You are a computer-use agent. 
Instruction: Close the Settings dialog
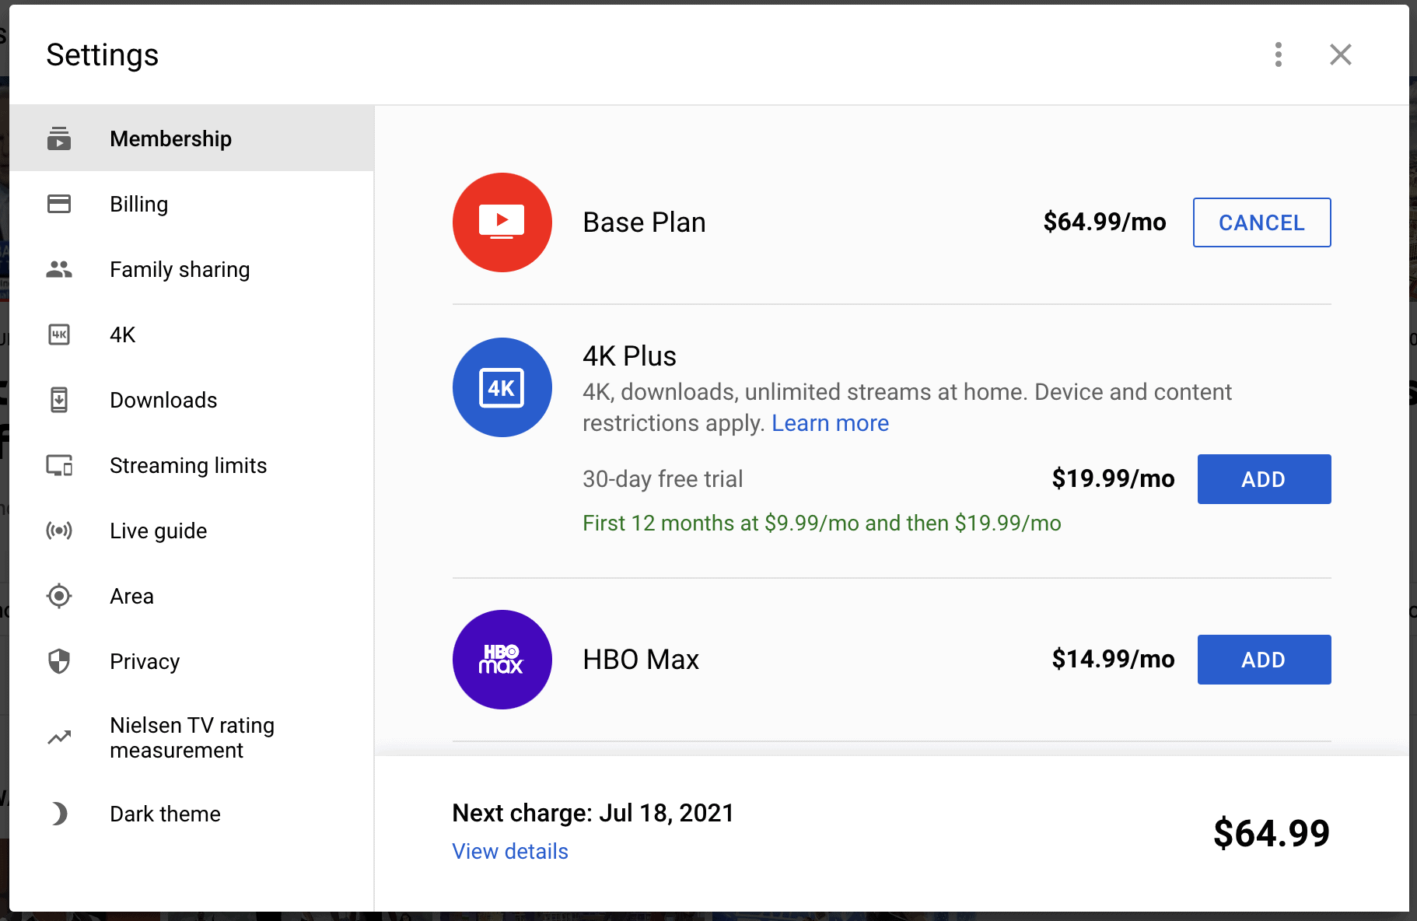pos(1340,54)
